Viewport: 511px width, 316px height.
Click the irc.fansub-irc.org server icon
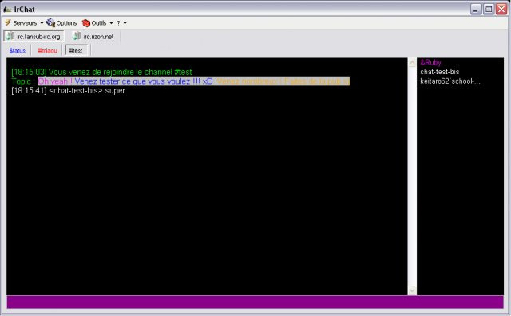[10, 36]
